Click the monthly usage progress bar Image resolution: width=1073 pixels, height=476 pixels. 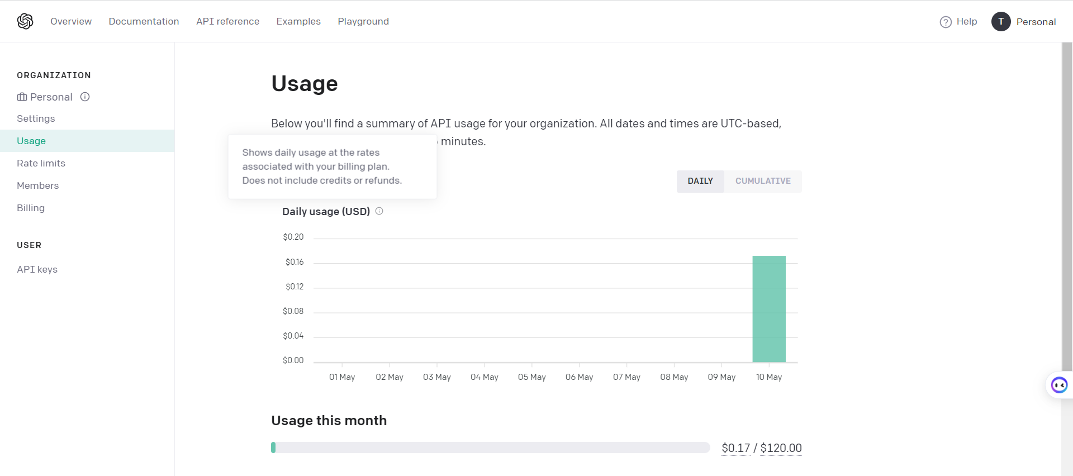(490, 448)
